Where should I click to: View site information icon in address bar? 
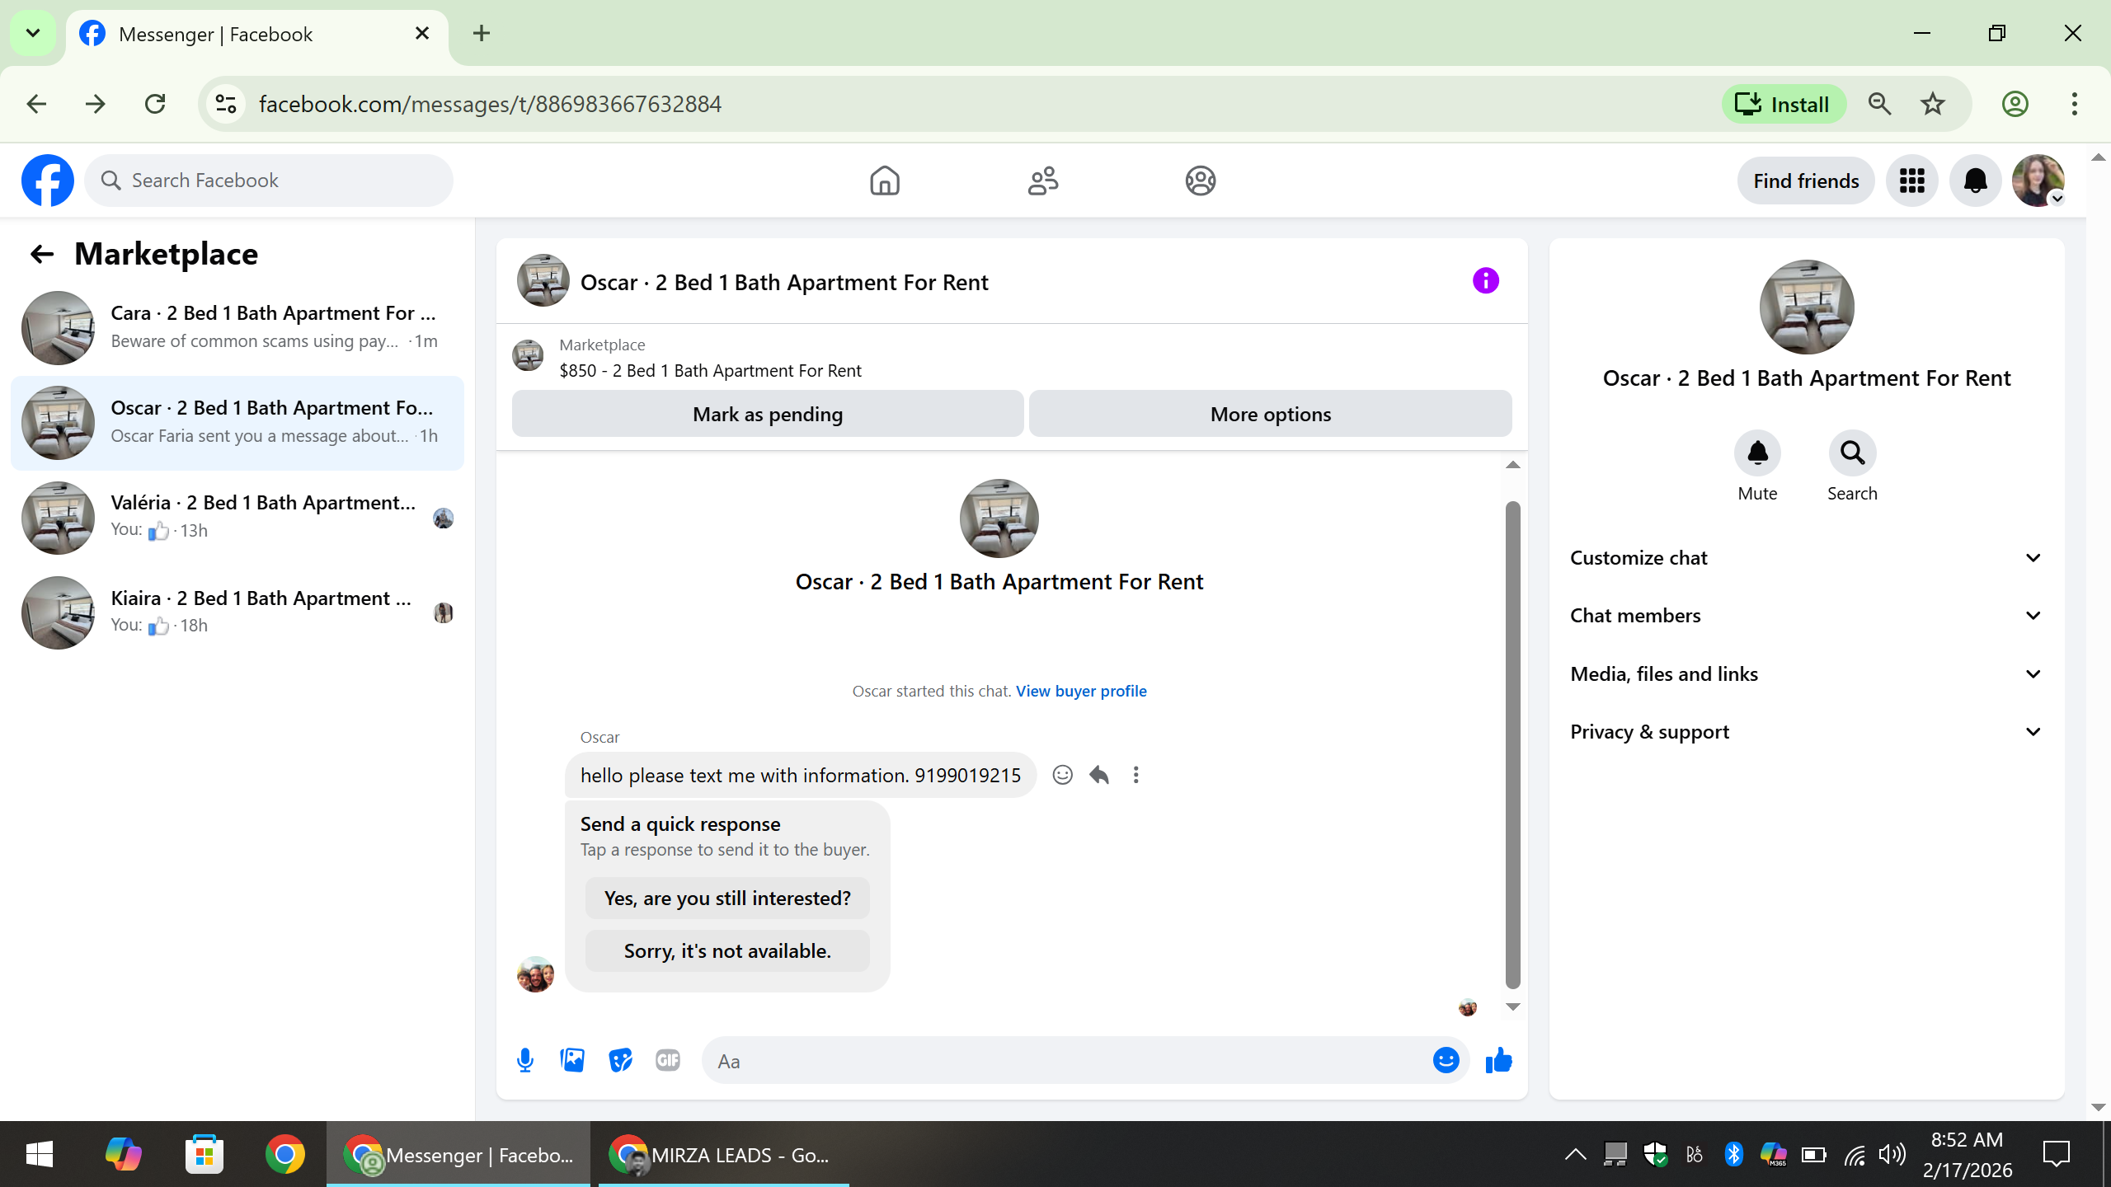coord(226,104)
